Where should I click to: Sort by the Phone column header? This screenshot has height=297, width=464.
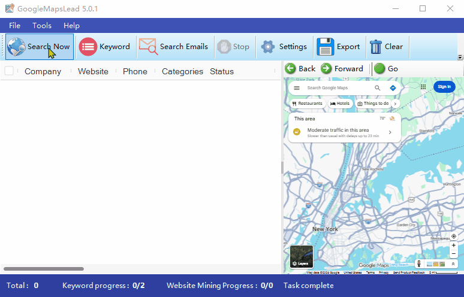point(135,71)
